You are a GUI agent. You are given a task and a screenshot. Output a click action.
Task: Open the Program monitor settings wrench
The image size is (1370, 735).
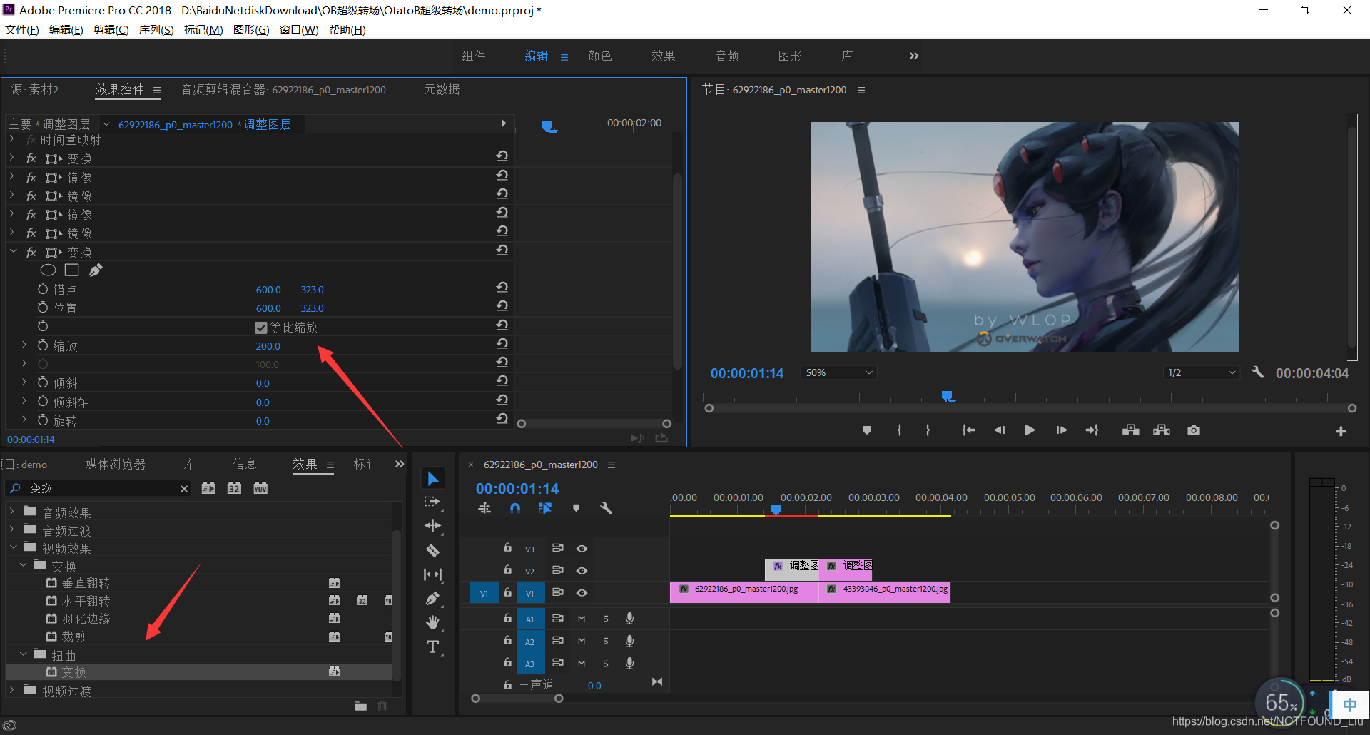1258,372
